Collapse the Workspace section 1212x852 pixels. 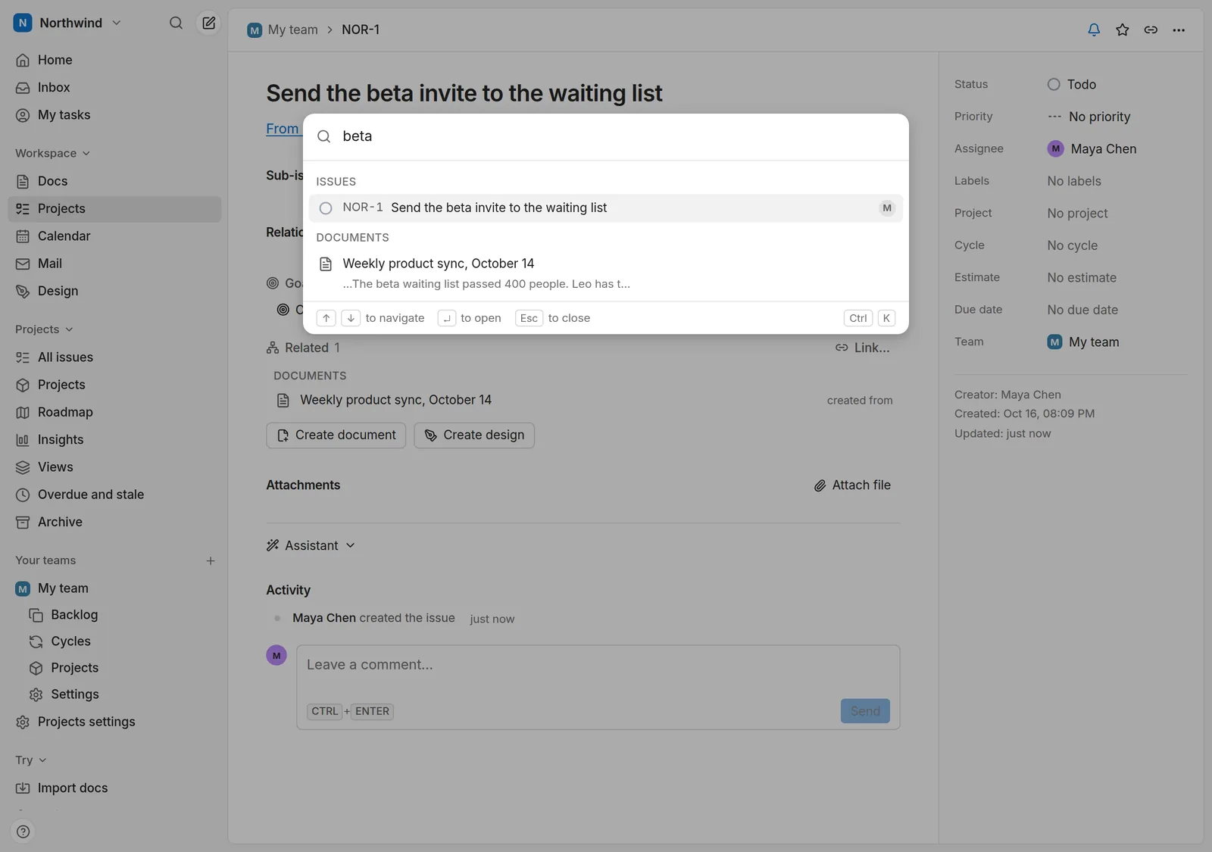(x=52, y=153)
